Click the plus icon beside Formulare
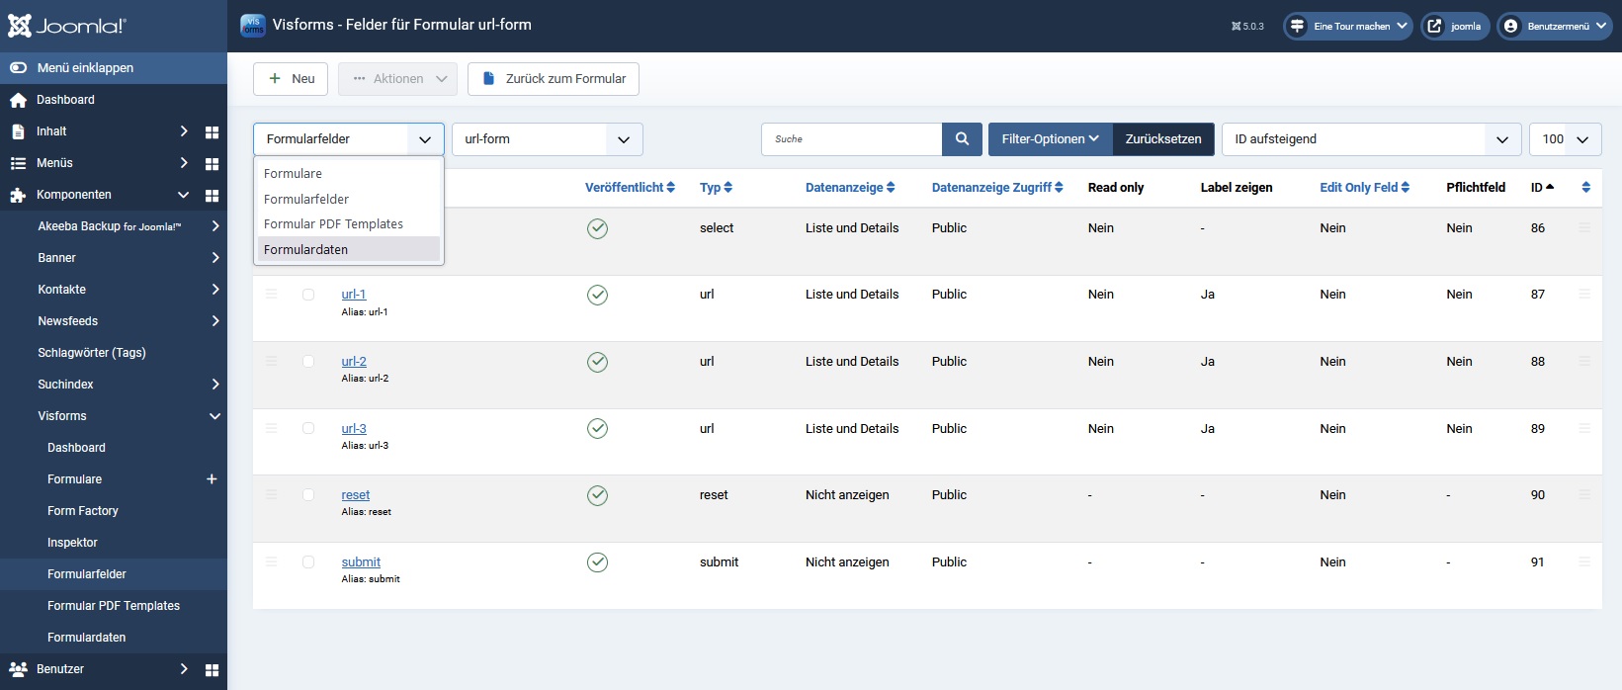 (x=212, y=479)
